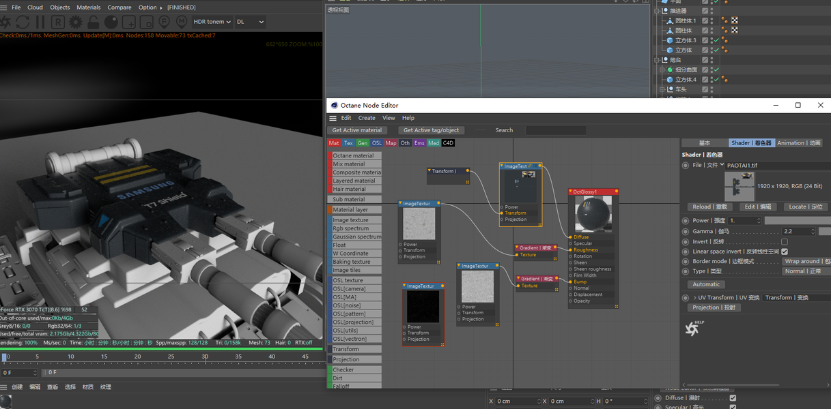Enable the Invert checkbox

[784, 242]
